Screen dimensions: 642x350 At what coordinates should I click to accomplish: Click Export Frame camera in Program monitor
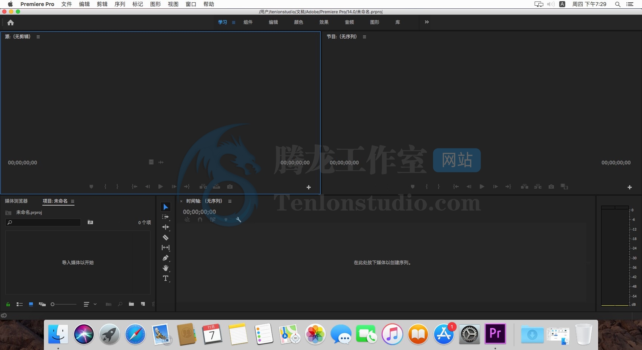[x=551, y=187]
